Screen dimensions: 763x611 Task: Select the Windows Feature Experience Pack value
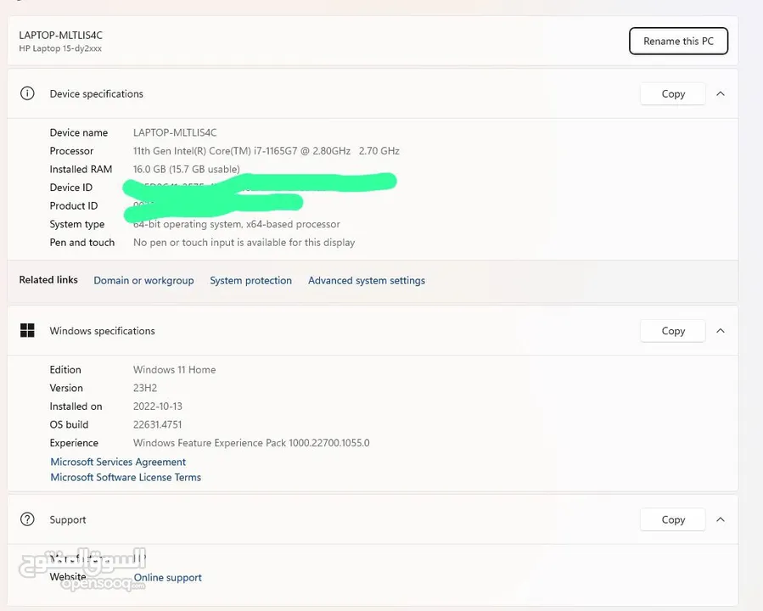click(x=251, y=443)
